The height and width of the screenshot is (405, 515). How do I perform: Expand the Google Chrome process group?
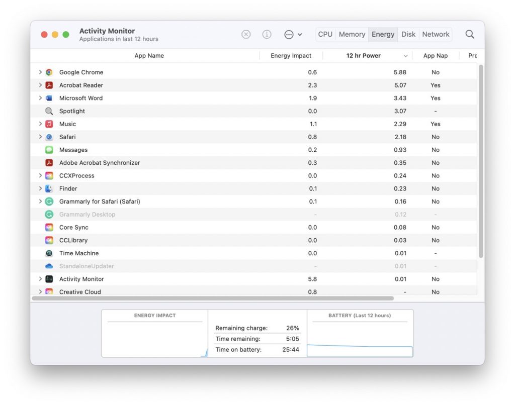(40, 72)
